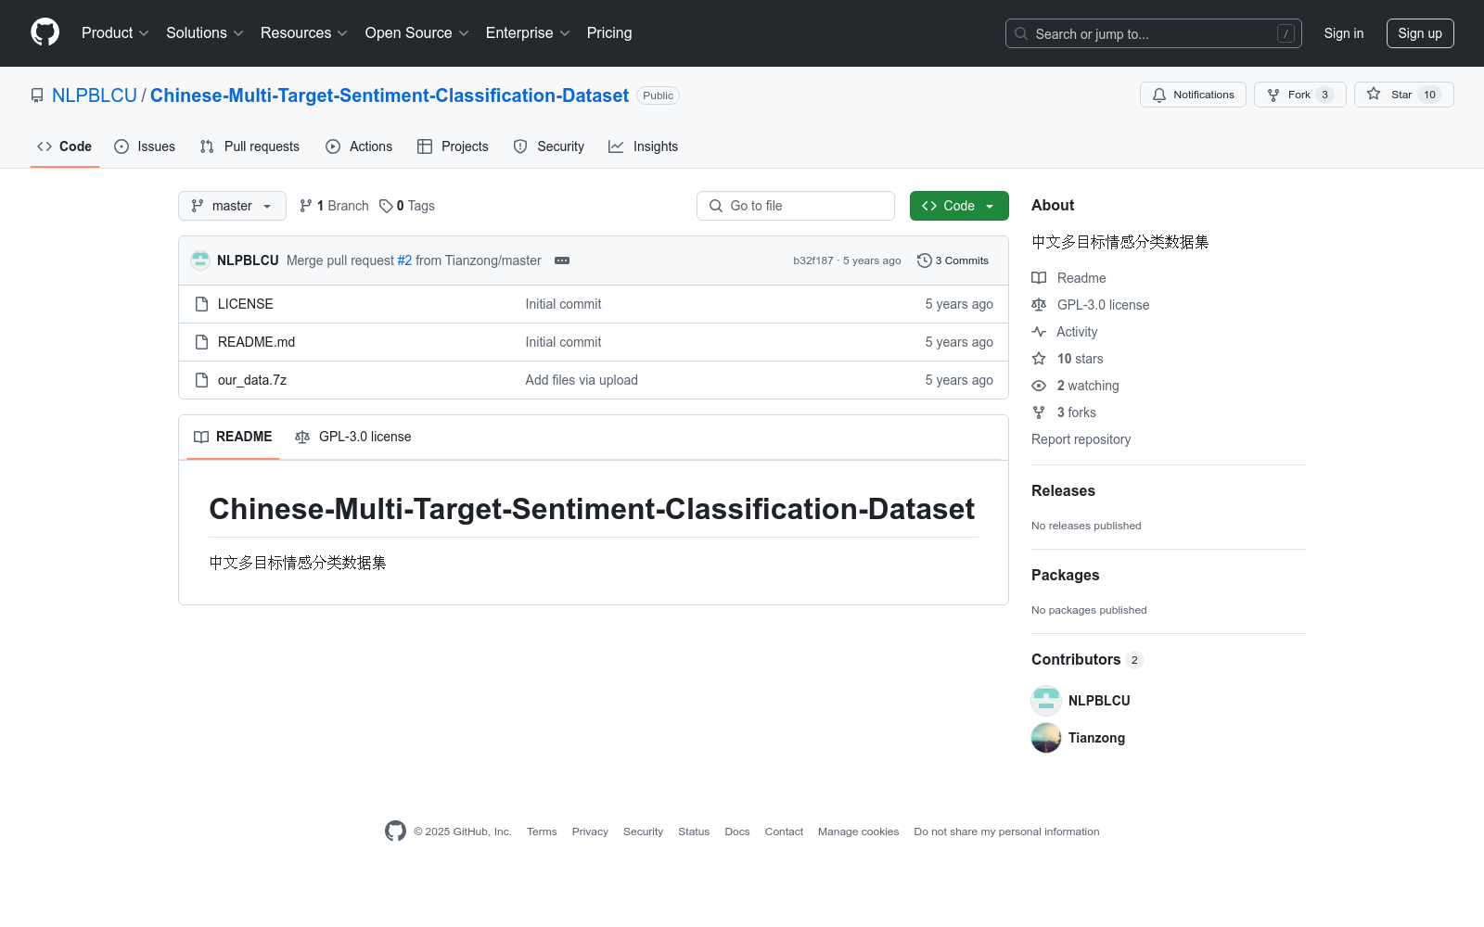Open pull request #2 link

point(404,260)
